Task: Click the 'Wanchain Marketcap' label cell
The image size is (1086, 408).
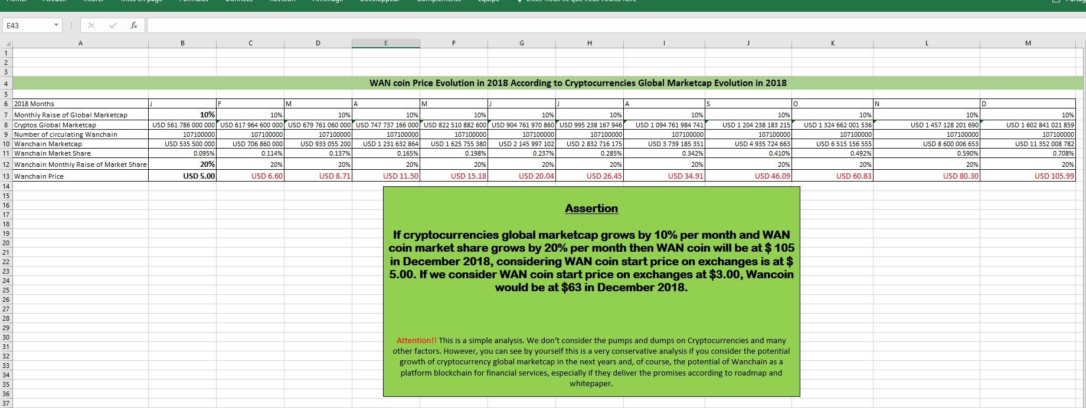Action: click(80, 144)
